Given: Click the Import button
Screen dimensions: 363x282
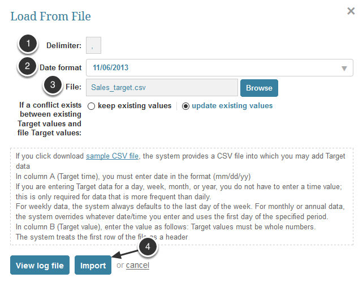Looking at the screenshot, I should tap(93, 265).
